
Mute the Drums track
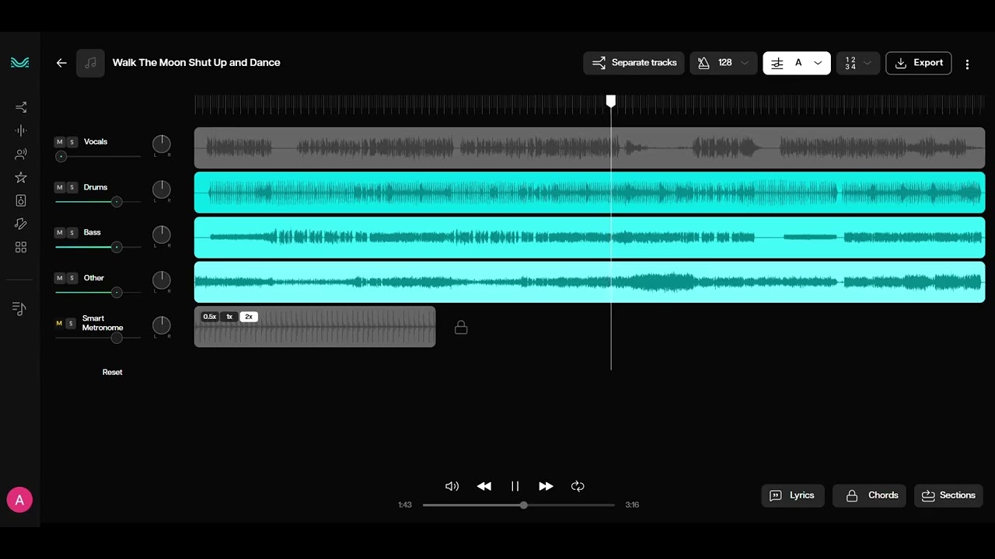click(59, 187)
